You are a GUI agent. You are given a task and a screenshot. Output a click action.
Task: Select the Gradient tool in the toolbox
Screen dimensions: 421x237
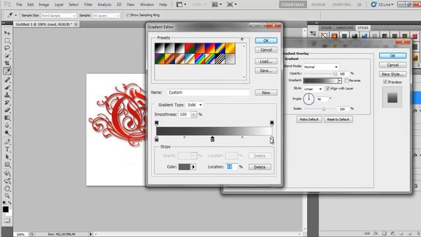pos(7,118)
